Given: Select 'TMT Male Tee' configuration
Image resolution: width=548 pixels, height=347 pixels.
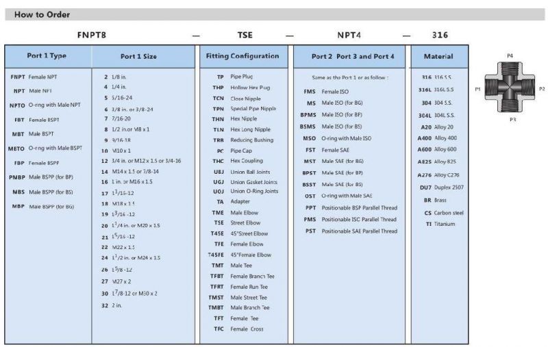Looking at the screenshot, I should (x=232, y=266).
